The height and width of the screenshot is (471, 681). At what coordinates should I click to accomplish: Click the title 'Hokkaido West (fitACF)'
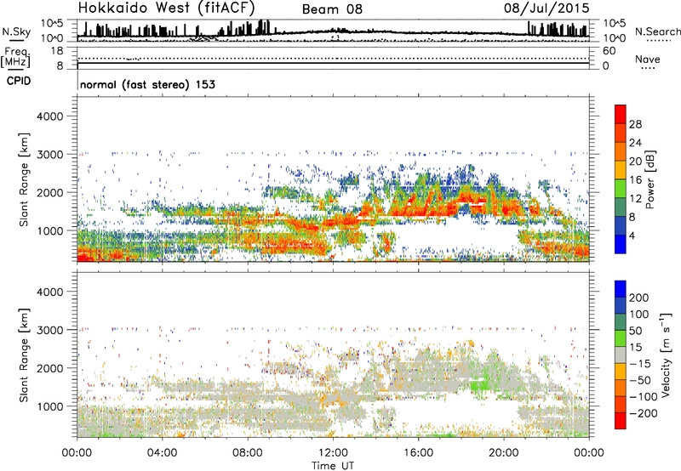pos(166,9)
